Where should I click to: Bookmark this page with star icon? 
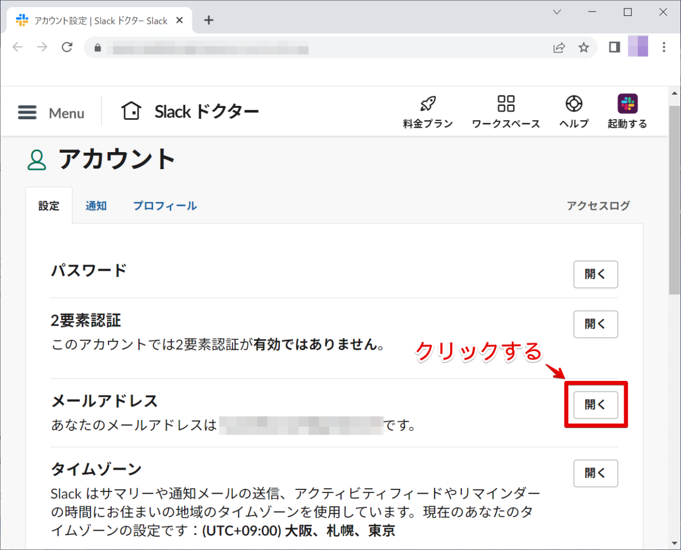click(x=584, y=48)
